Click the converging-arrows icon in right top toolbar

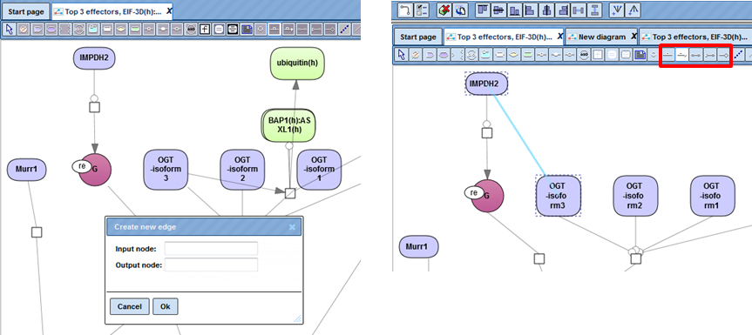[x=617, y=10]
